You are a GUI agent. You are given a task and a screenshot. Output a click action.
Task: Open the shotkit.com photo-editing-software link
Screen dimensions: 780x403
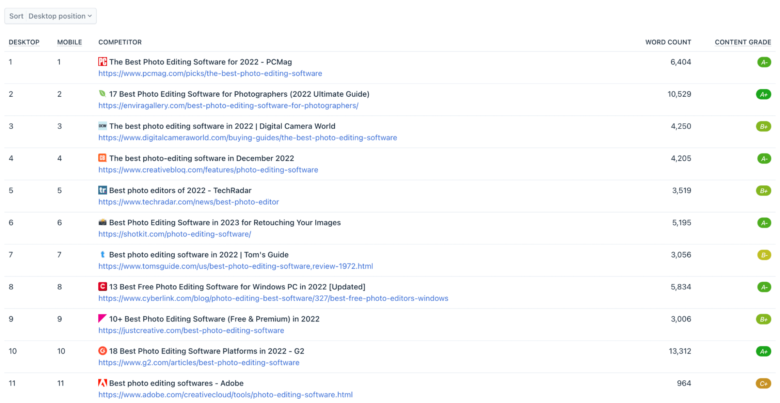pos(175,234)
